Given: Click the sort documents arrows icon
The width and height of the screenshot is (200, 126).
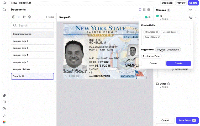Looking at the screenshot, I should [24, 17].
